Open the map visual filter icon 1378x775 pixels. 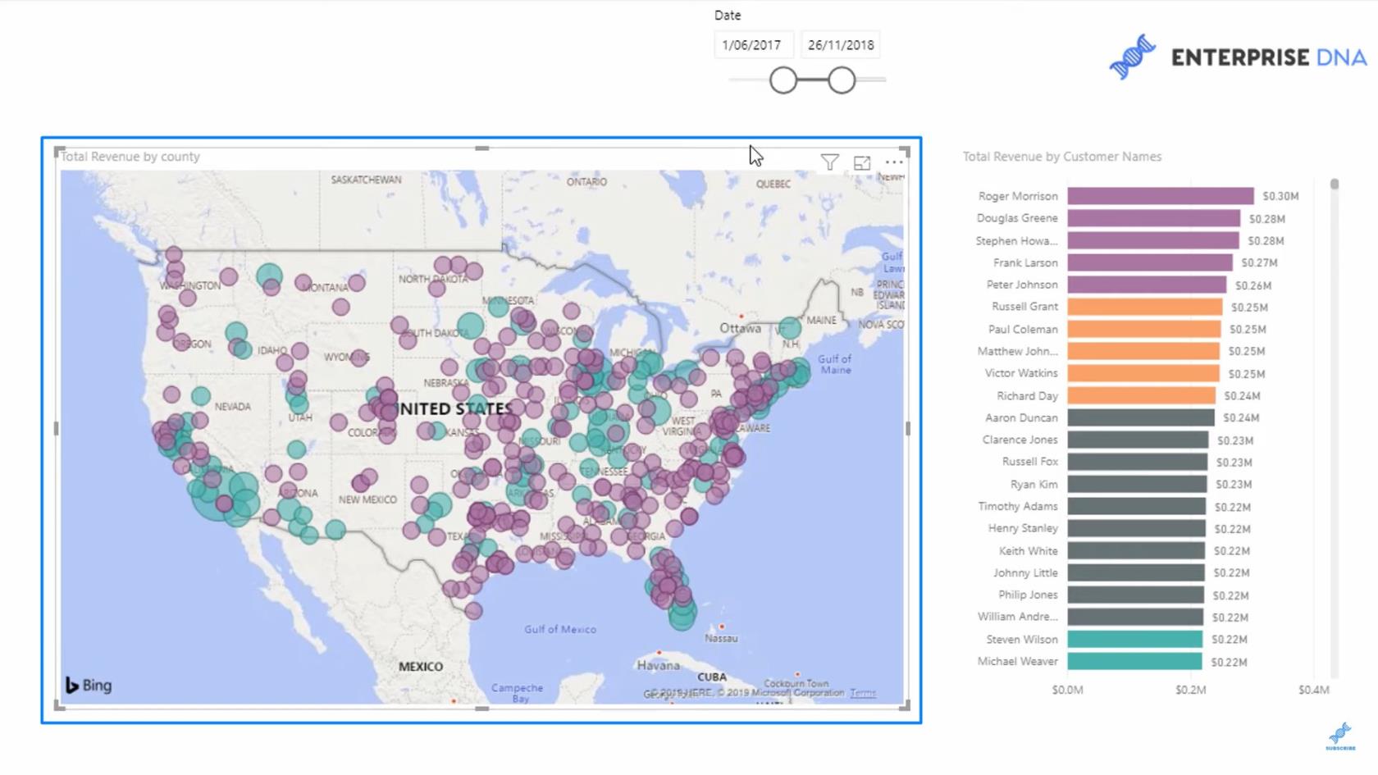point(829,162)
